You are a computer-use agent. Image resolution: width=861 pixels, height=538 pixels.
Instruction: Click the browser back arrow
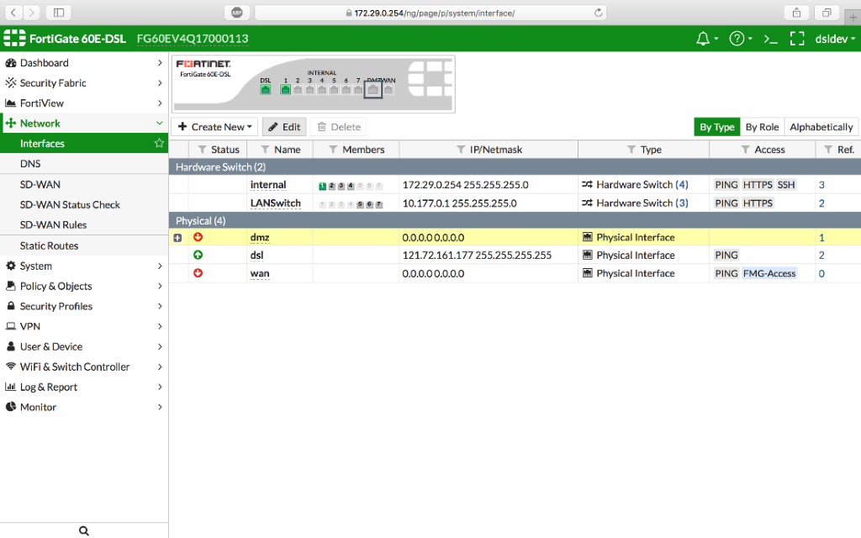(13, 12)
